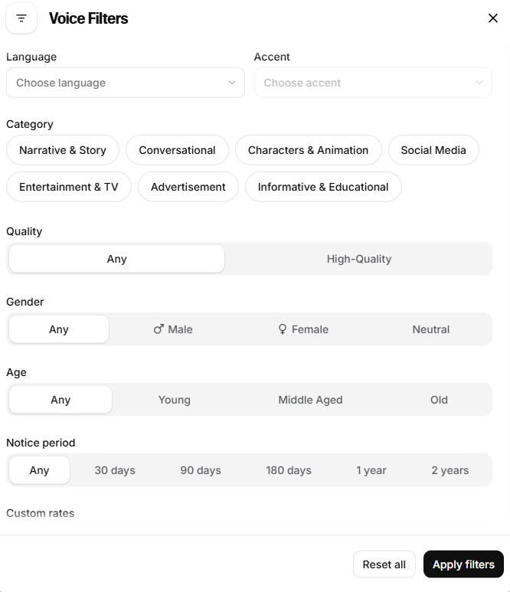Toggle the Conversational category chip

[177, 150]
